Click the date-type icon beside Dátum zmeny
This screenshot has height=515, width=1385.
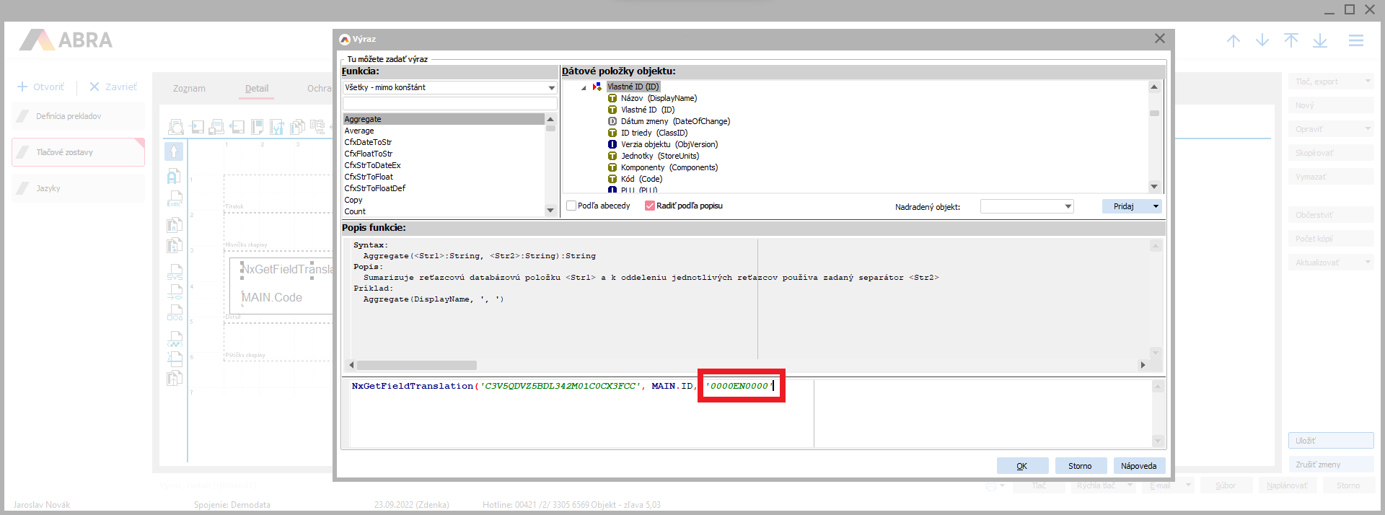coord(612,121)
